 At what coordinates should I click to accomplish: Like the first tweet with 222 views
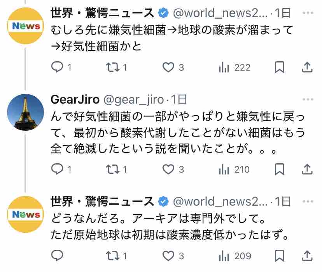coord(173,67)
